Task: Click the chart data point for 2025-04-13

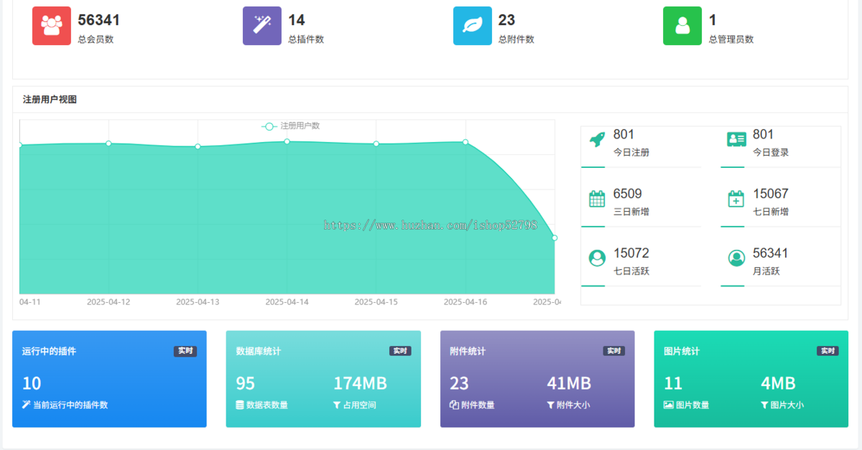Action: 198,146
